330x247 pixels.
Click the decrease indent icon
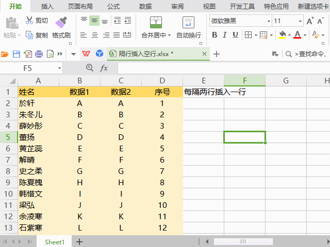tap(117, 21)
